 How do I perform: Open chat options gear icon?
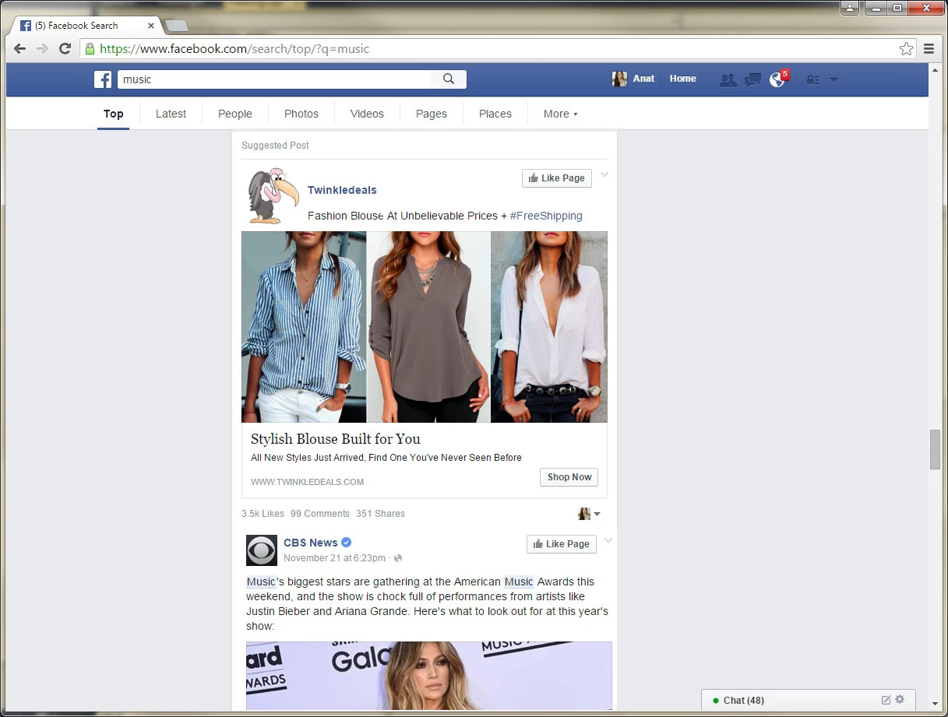(x=900, y=700)
